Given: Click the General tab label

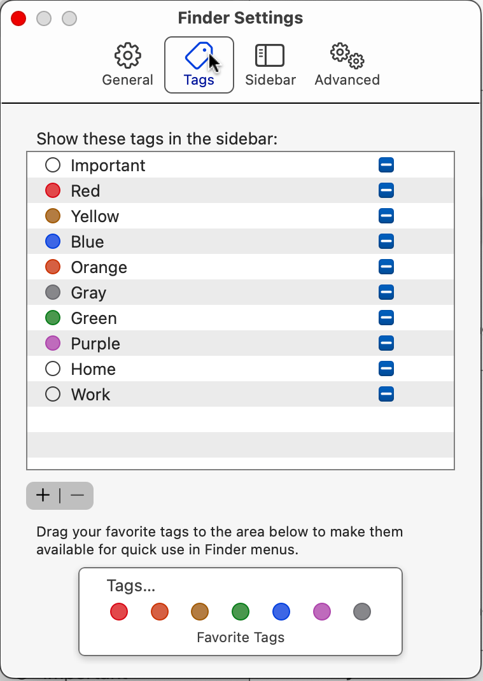Looking at the screenshot, I should [127, 80].
